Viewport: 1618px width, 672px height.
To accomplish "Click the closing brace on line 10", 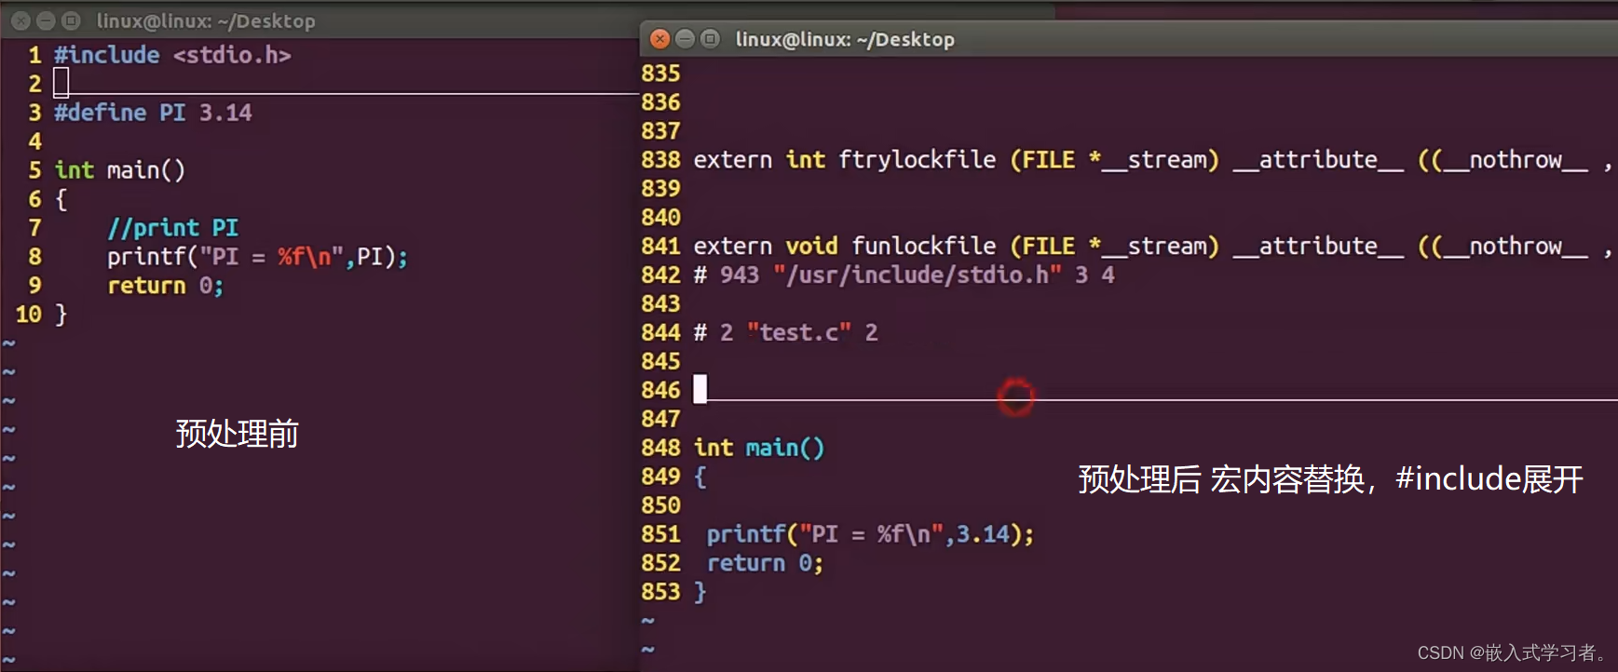I will [61, 315].
